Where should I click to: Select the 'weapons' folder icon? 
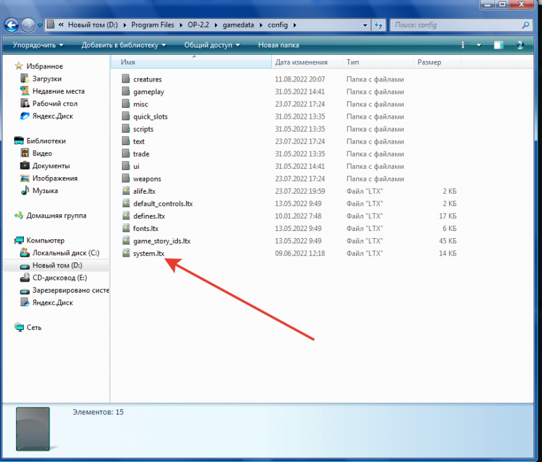pos(126,178)
